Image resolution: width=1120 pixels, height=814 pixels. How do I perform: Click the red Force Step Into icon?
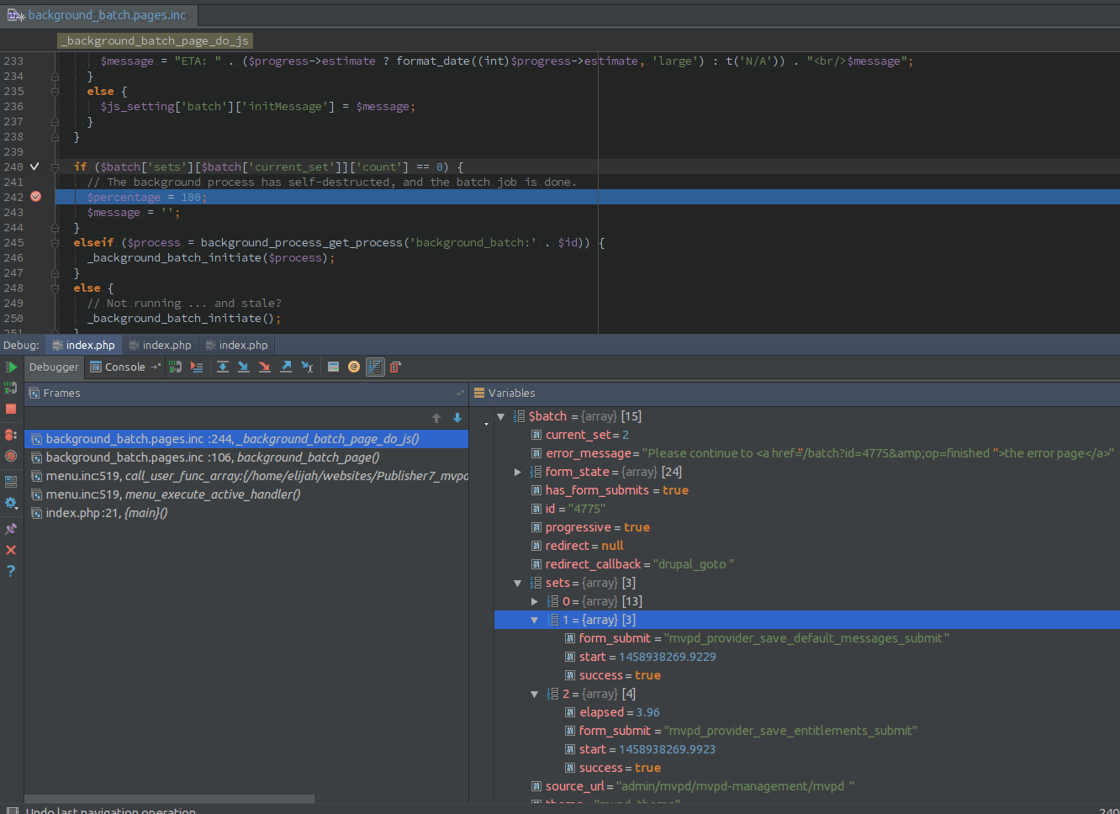tap(265, 367)
